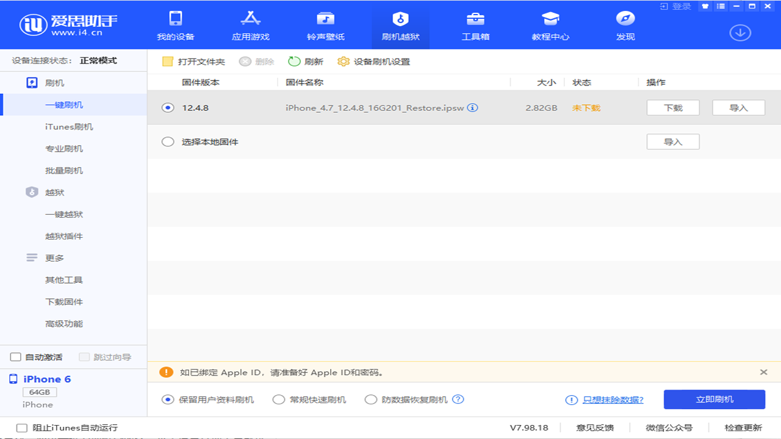Open the download manager via circular arrow icon
Screen dimensions: 781x439
pyautogui.click(x=740, y=33)
